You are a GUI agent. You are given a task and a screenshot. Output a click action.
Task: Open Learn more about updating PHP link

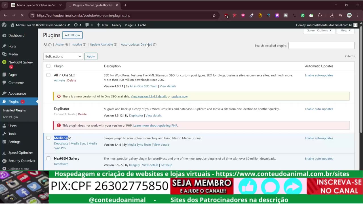155,126
